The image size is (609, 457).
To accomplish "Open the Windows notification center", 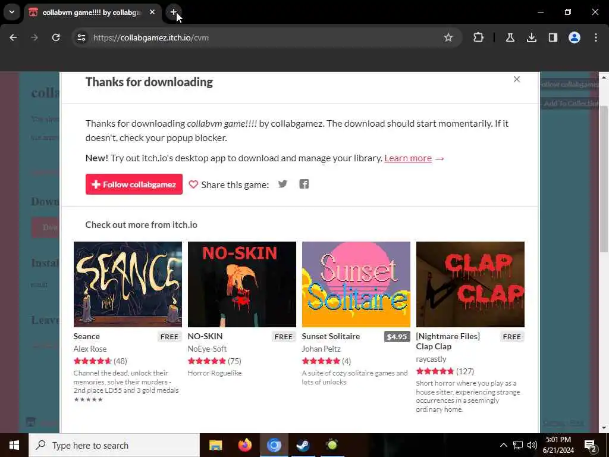I will point(591,446).
